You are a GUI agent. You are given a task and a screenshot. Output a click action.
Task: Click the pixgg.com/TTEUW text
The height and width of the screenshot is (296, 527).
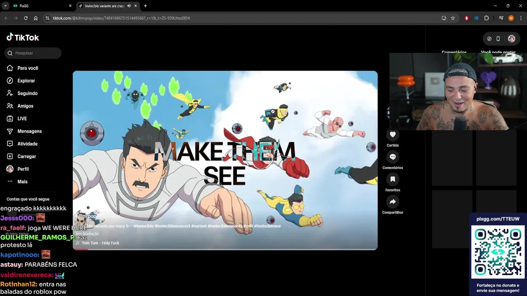click(498, 219)
